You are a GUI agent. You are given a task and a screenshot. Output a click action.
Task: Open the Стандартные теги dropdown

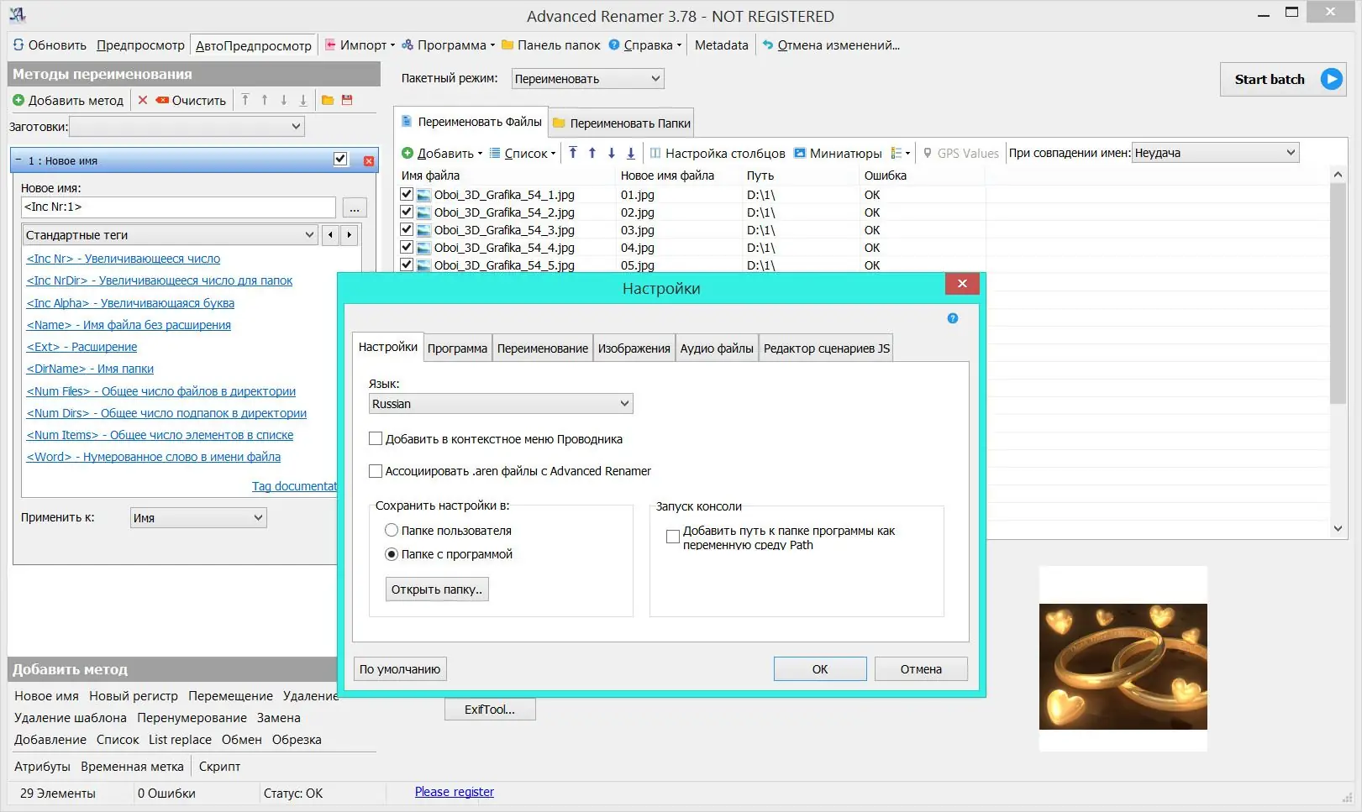coord(171,235)
